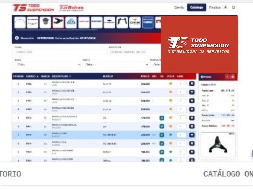Click the TS Baires logo
Screen dimensions: 253x190
coord(71,8)
